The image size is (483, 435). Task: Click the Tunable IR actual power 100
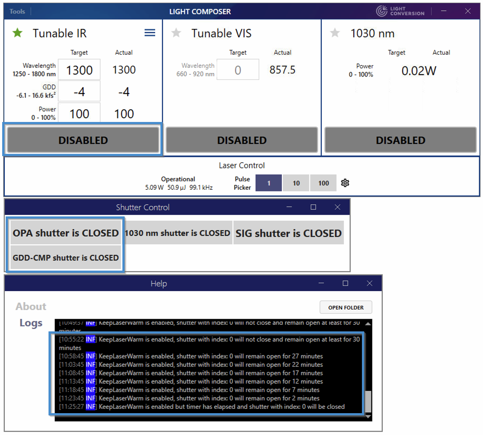click(124, 114)
